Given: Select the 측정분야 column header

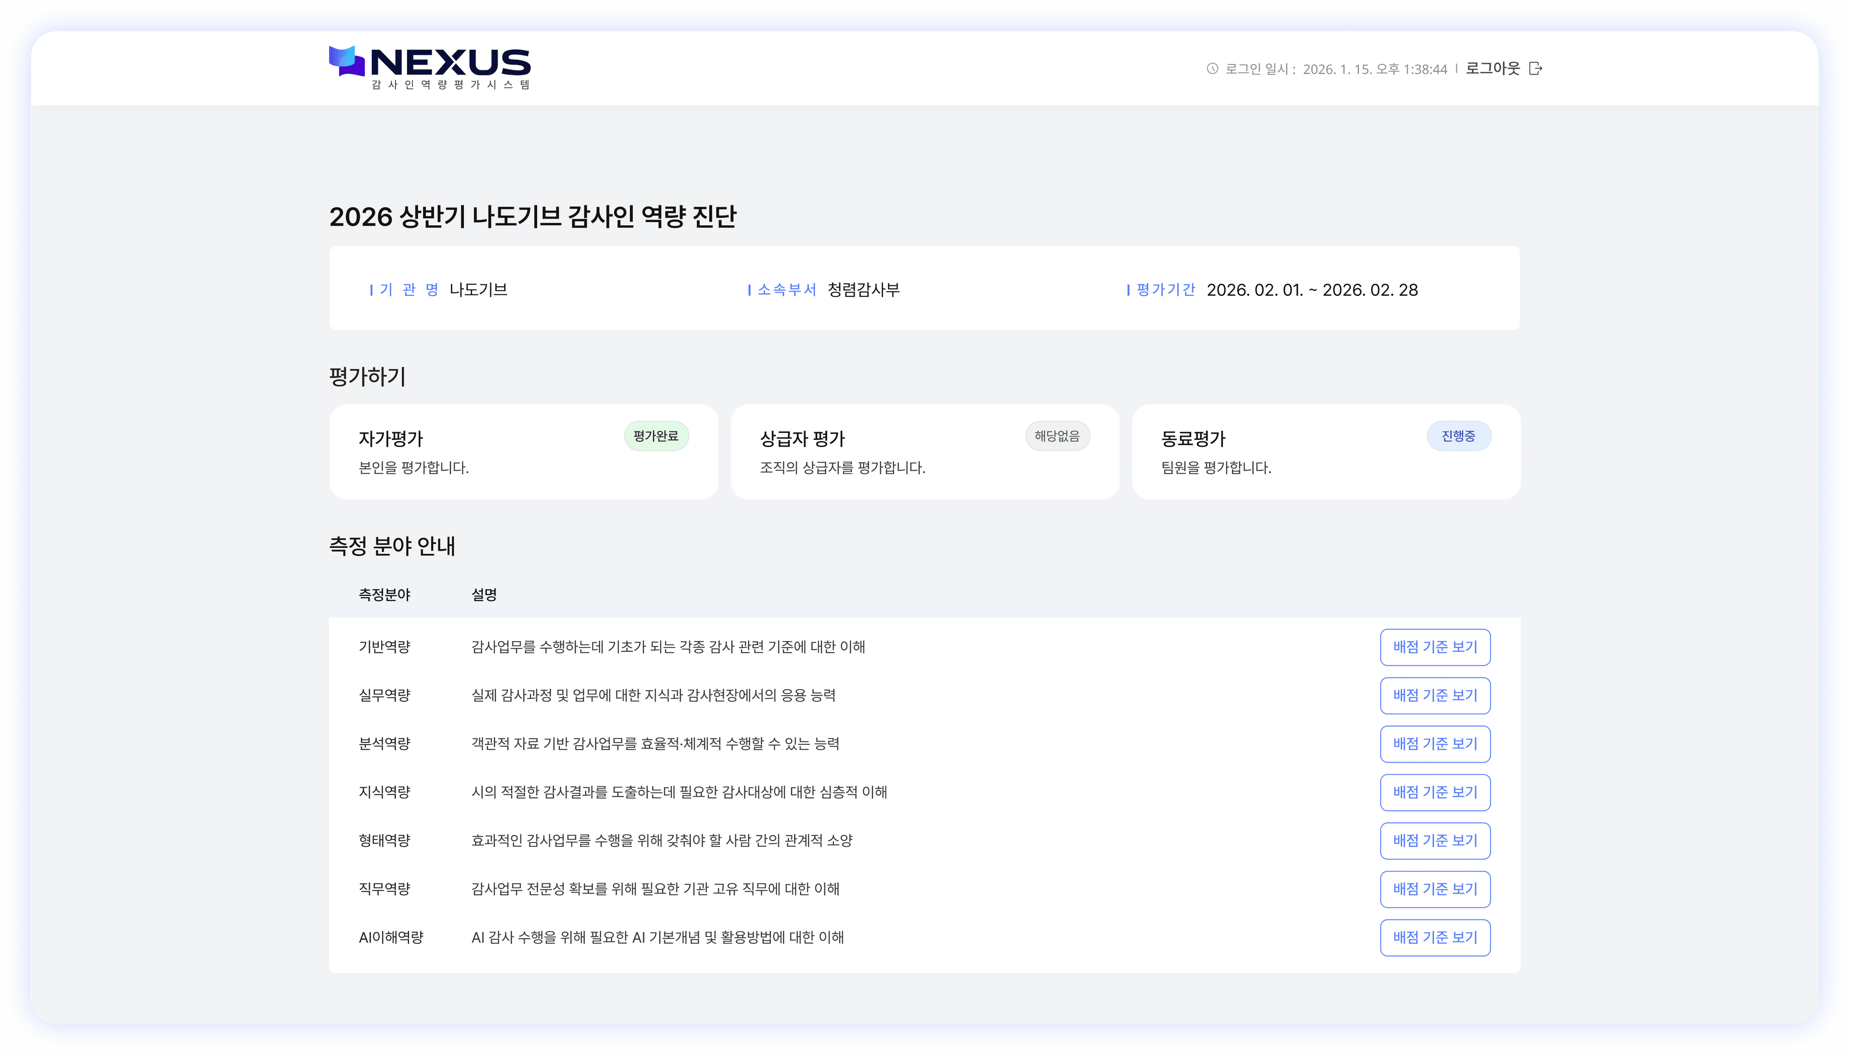Looking at the screenshot, I should click(x=384, y=595).
